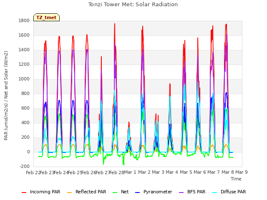Click the 600 y-axis tick label

click(25, 108)
